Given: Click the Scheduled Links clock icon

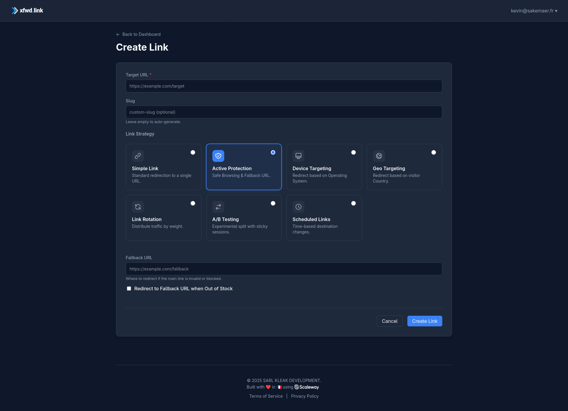Looking at the screenshot, I should coord(298,207).
